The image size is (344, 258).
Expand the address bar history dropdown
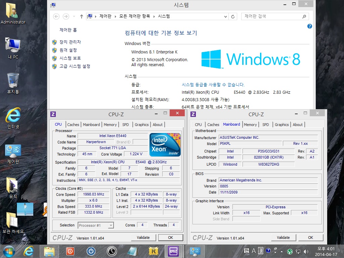point(225,16)
